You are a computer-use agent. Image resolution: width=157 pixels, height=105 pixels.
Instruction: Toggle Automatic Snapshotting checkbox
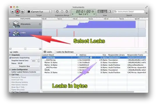point(10,58)
